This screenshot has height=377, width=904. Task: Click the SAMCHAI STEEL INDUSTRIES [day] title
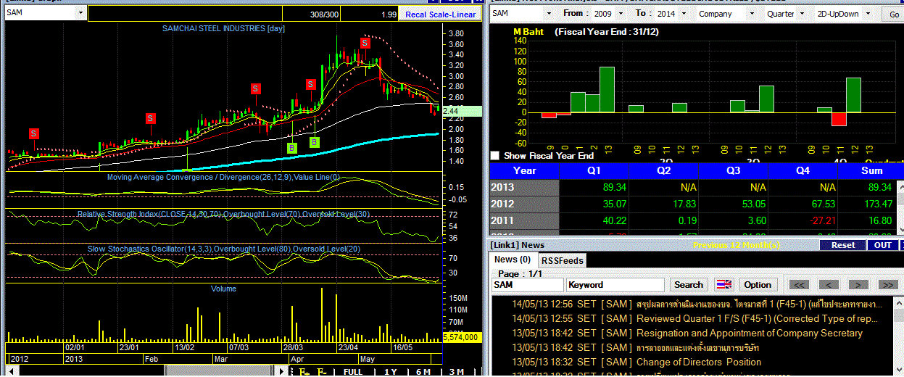[x=223, y=28]
